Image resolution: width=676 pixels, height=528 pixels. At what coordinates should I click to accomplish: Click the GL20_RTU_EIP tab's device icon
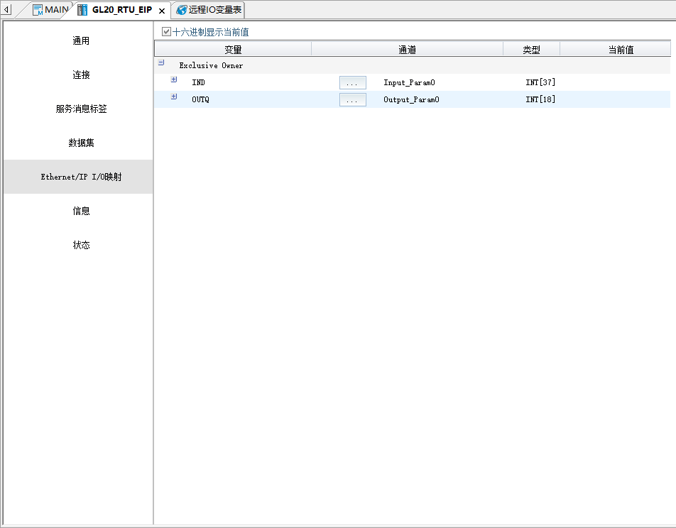(x=82, y=10)
